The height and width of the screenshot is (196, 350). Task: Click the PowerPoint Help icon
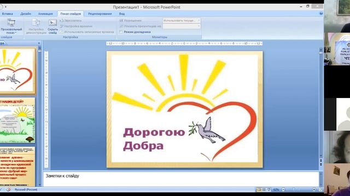pos(321,14)
